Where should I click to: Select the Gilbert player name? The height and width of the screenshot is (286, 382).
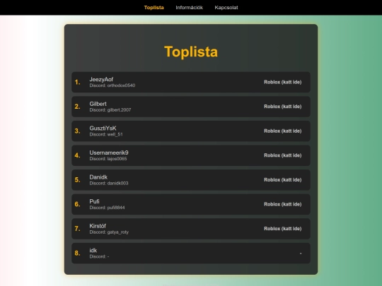[x=98, y=104]
